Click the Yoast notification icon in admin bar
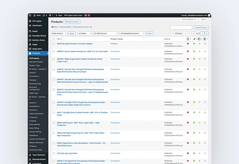Viewport: 239px width, 164px height. (86, 15)
